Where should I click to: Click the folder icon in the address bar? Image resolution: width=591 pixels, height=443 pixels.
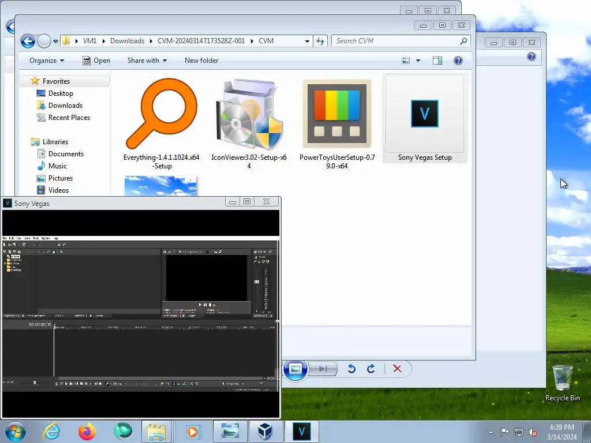tap(66, 41)
